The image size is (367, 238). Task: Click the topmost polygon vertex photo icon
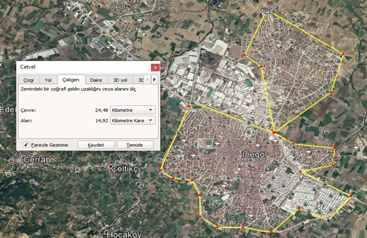(267, 12)
